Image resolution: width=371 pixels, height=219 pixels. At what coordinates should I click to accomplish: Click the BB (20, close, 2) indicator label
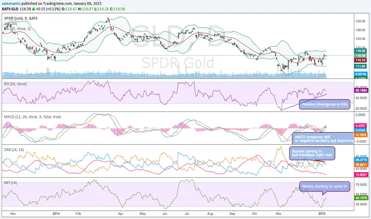tap(17, 28)
